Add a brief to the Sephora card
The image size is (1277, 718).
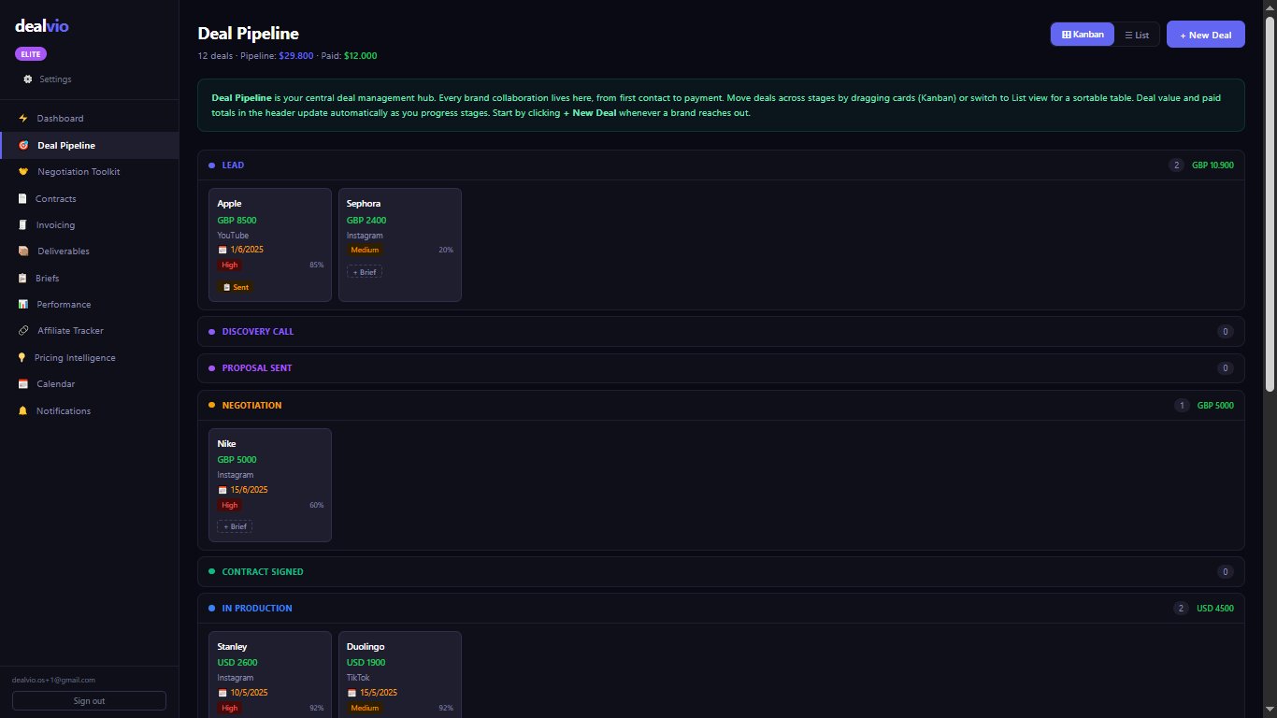365,271
